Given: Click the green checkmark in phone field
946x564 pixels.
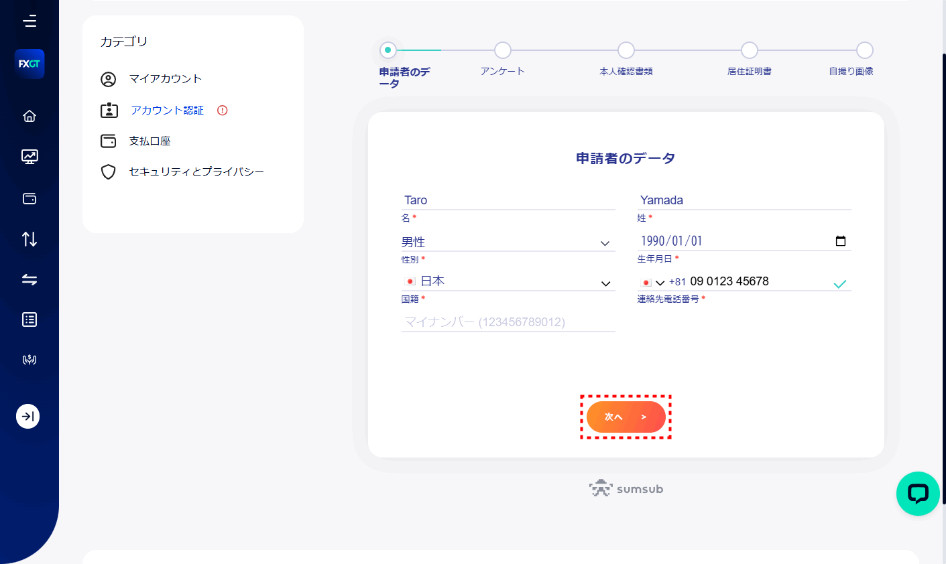Looking at the screenshot, I should pyautogui.click(x=840, y=284).
